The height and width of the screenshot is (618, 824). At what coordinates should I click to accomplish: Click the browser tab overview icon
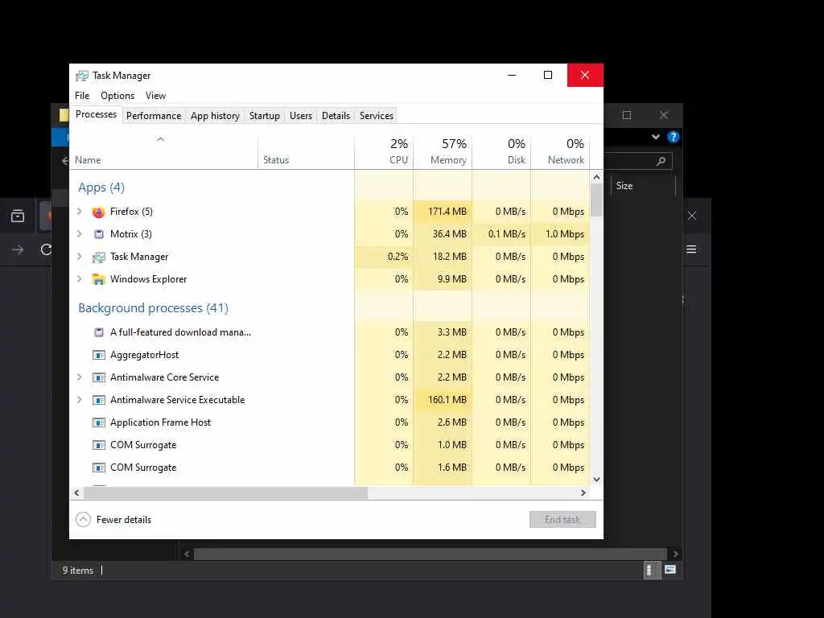pos(18,216)
